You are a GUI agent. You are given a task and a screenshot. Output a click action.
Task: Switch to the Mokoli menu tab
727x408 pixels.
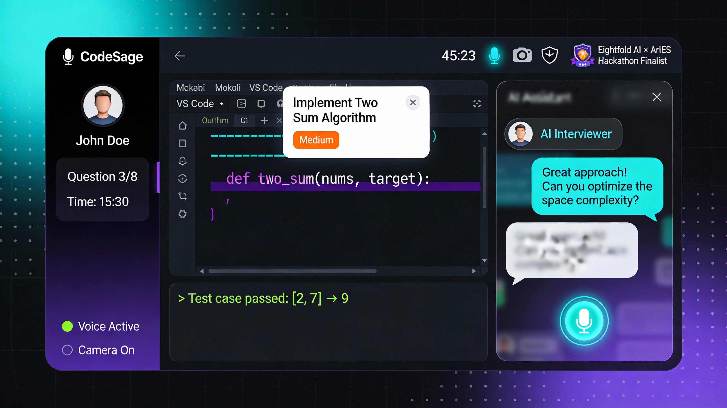227,88
